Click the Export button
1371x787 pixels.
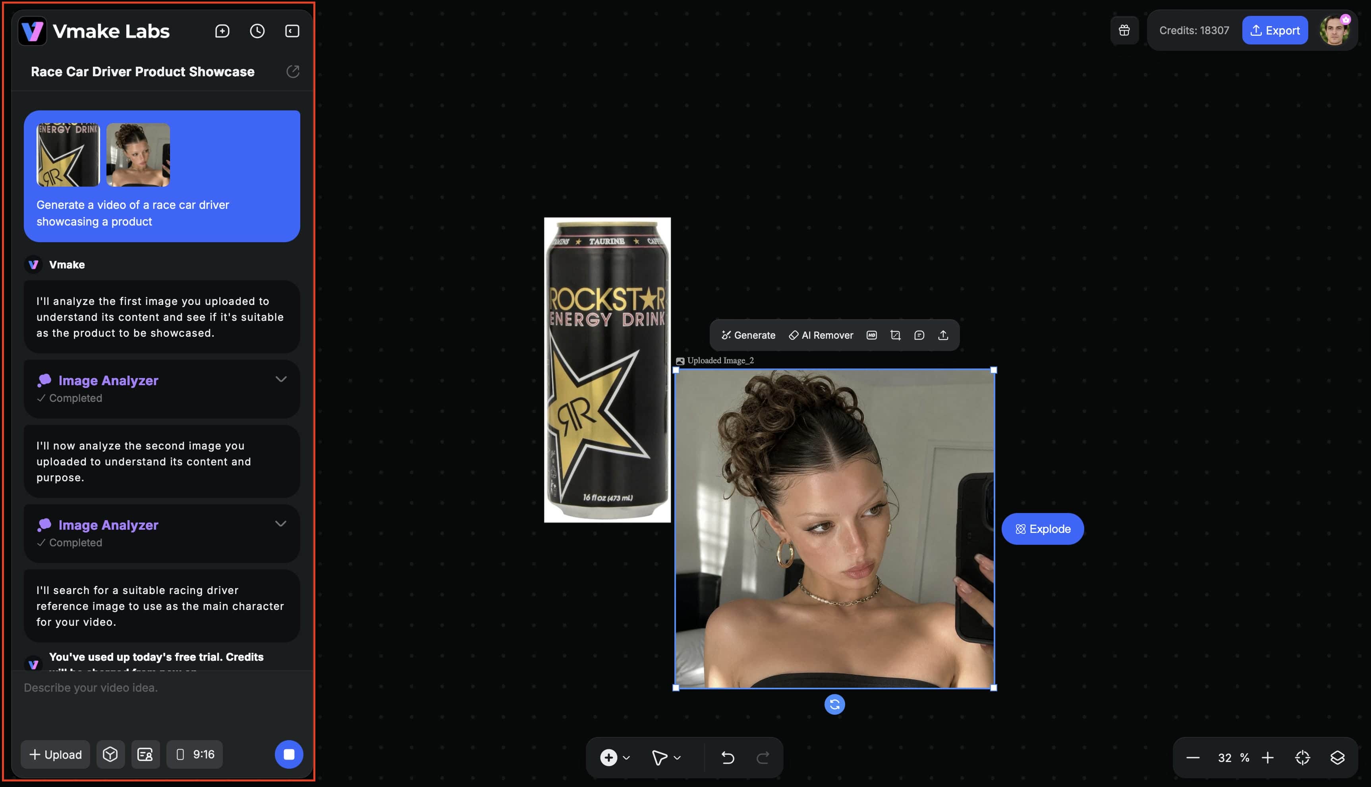tap(1275, 30)
